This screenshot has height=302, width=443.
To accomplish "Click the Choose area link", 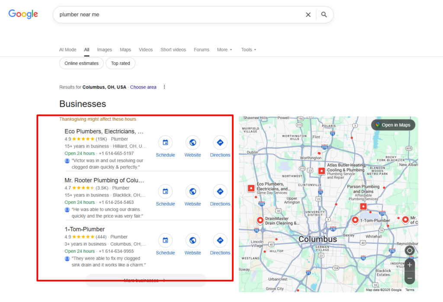I will (143, 87).
